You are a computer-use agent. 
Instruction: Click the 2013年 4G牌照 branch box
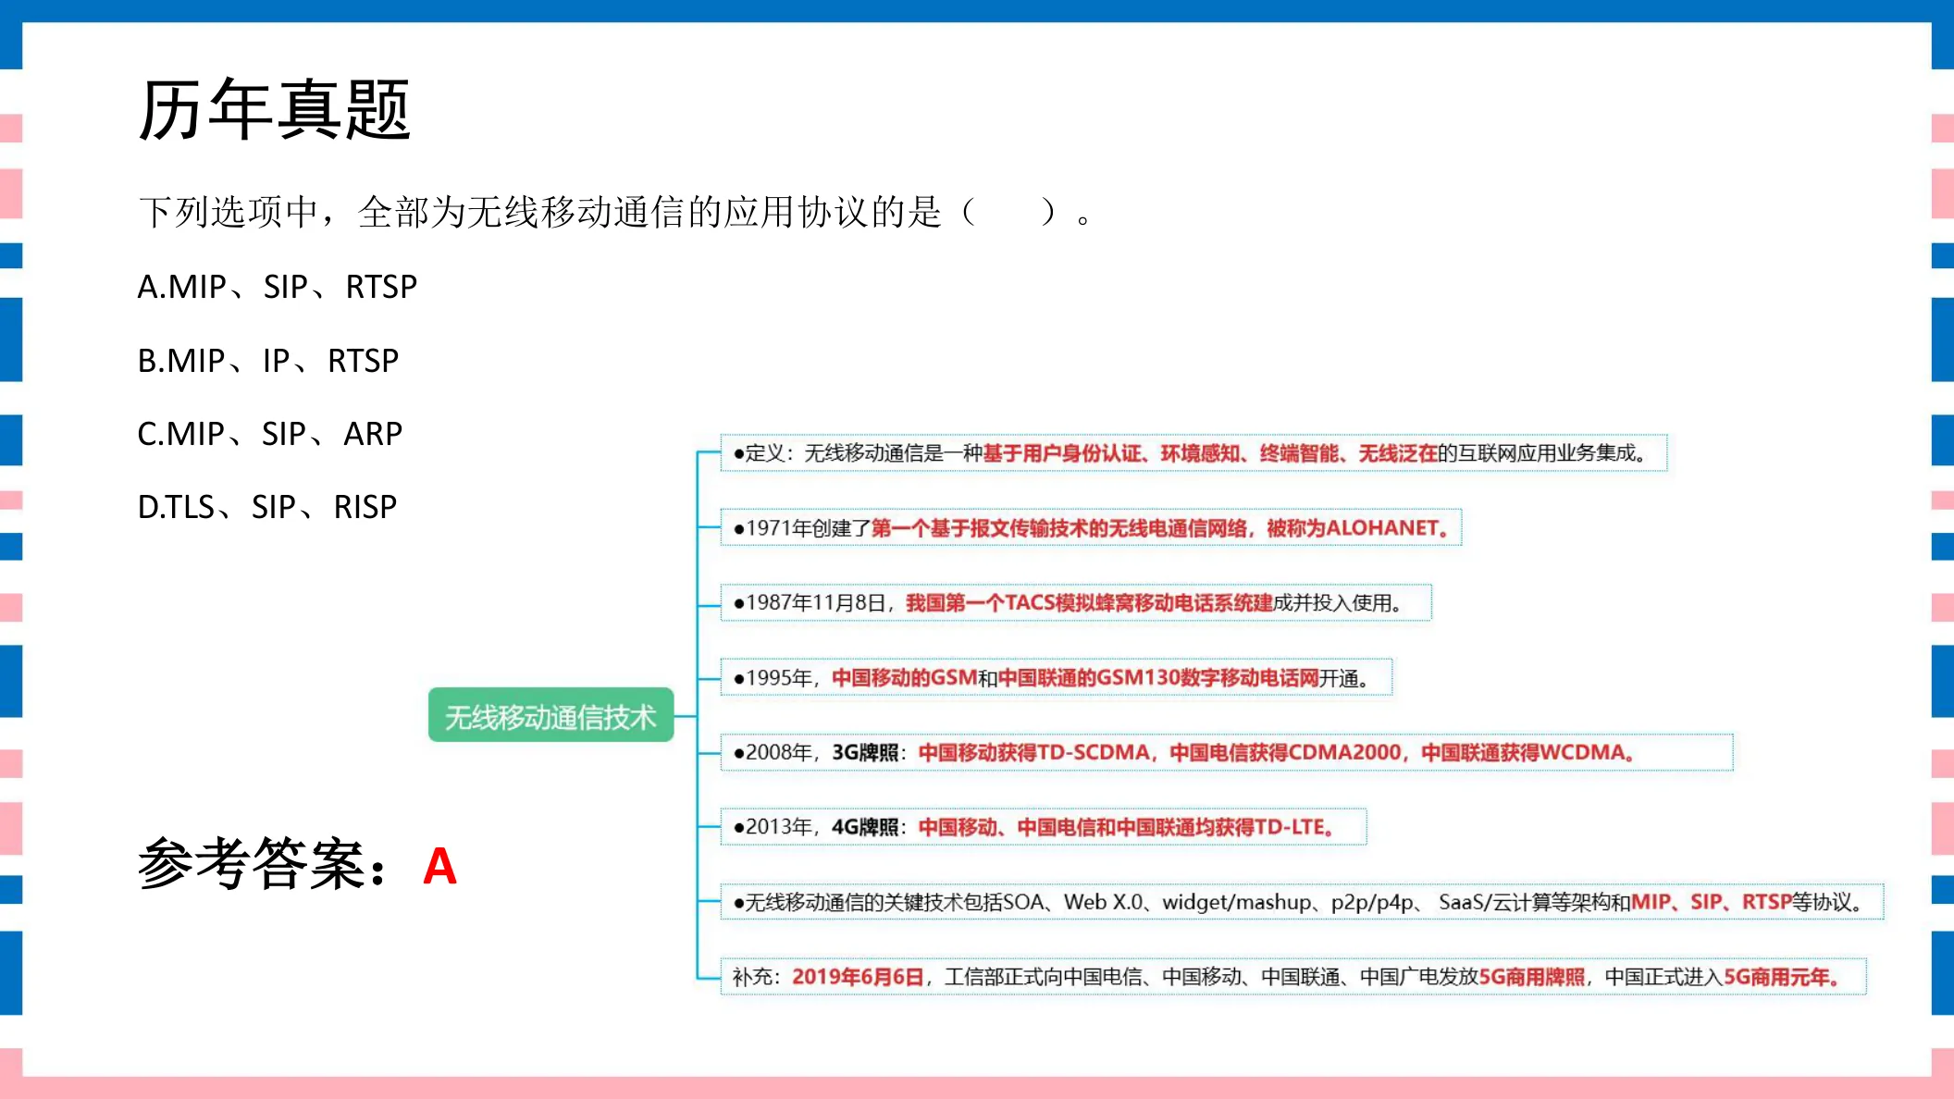coord(1044,826)
